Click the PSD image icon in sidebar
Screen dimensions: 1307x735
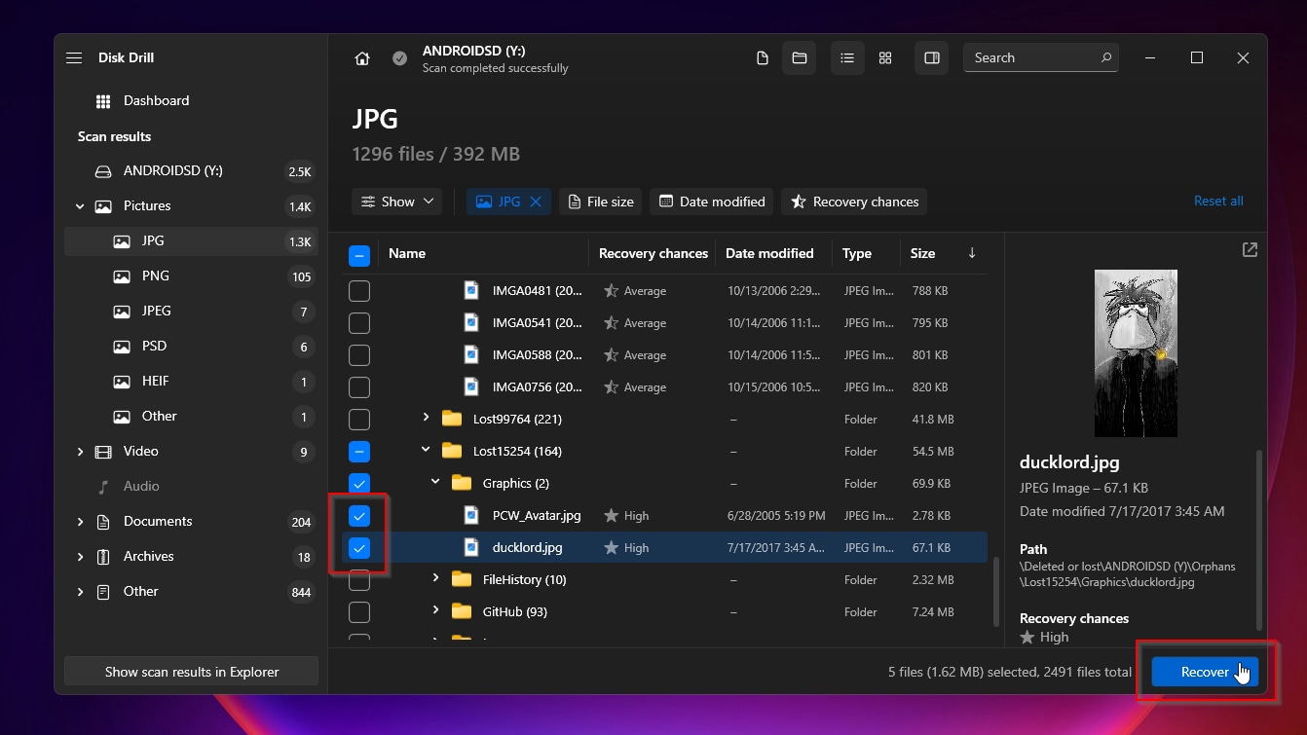122,347
